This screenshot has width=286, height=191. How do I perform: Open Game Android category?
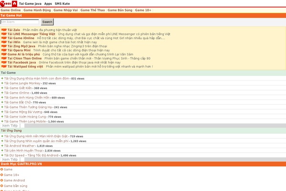pyautogui.click(x=14, y=180)
